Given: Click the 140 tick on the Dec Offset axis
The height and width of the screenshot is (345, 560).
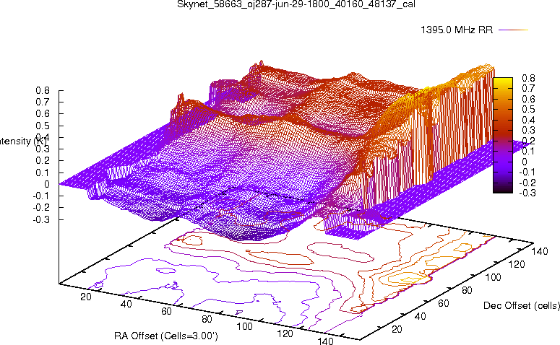Looking at the screenshot, I should [540, 251].
